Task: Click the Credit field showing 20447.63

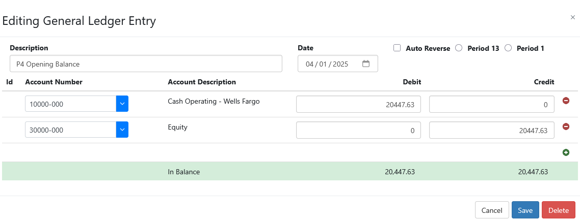Action: click(x=492, y=130)
